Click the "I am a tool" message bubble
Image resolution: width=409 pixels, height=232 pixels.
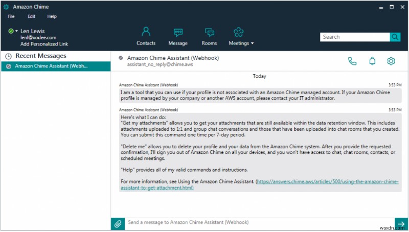pos(260,95)
